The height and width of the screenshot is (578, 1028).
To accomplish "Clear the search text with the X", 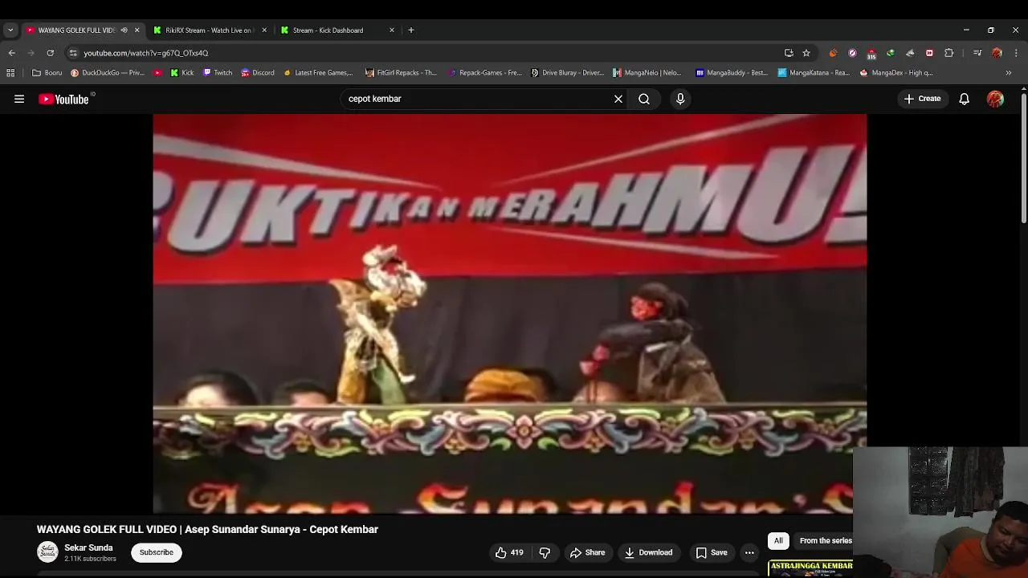I will click(618, 99).
